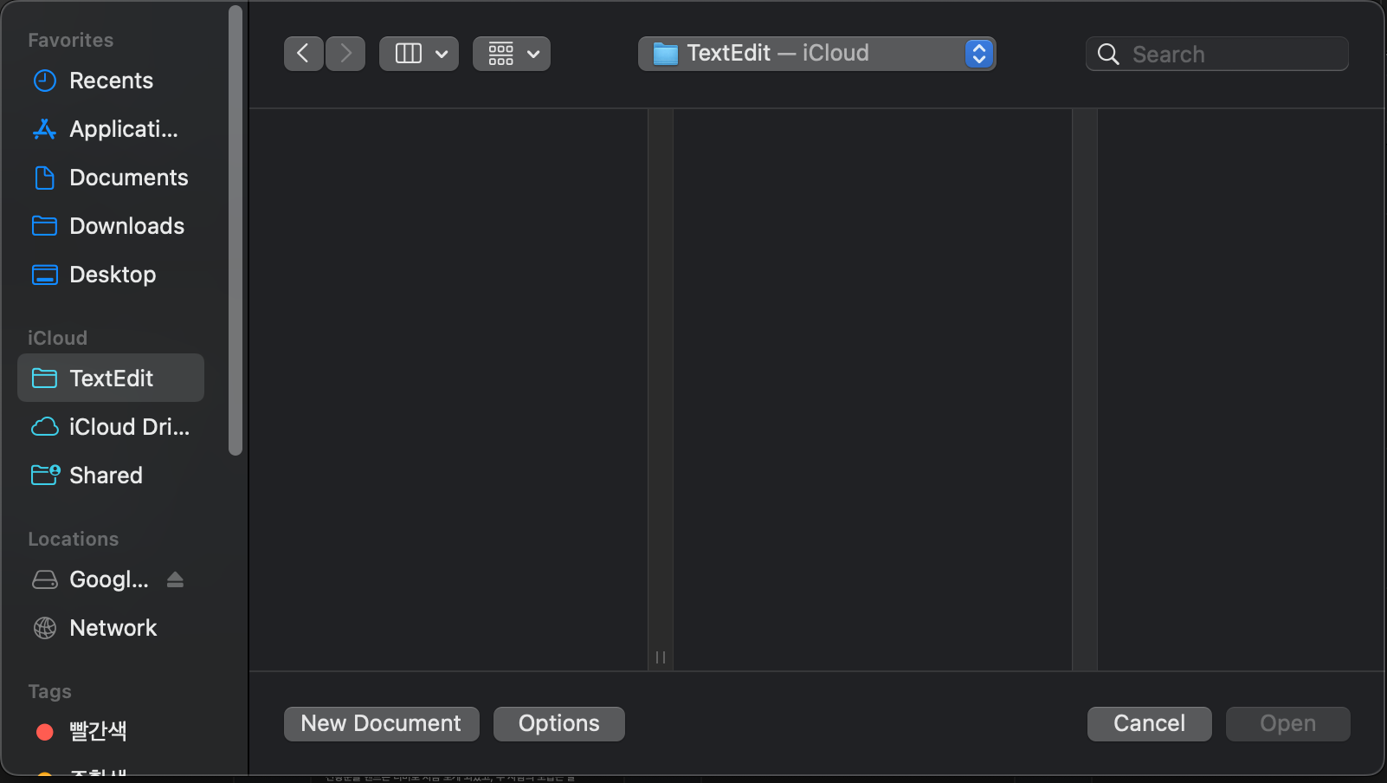Click the Applications icon
1387x783 pixels.
pos(45,129)
